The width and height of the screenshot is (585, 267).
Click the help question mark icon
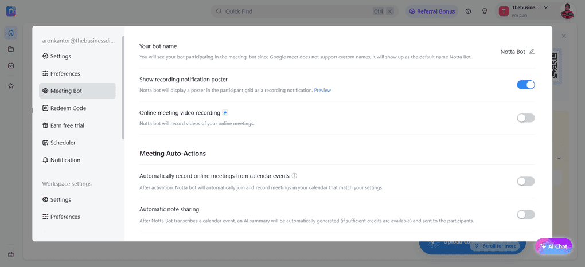[468, 11]
